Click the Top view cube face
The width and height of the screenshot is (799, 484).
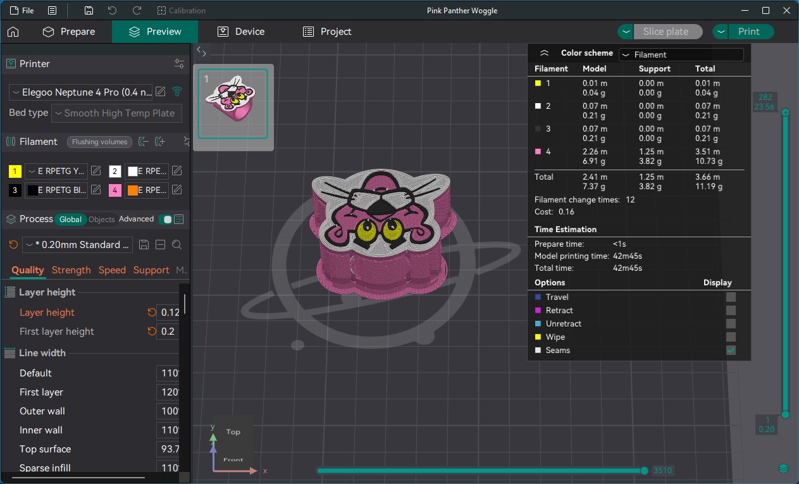point(233,432)
